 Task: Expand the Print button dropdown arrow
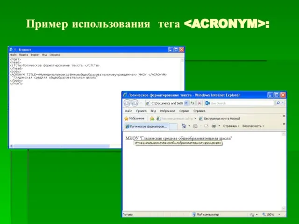pyautogui.click(x=219, y=126)
